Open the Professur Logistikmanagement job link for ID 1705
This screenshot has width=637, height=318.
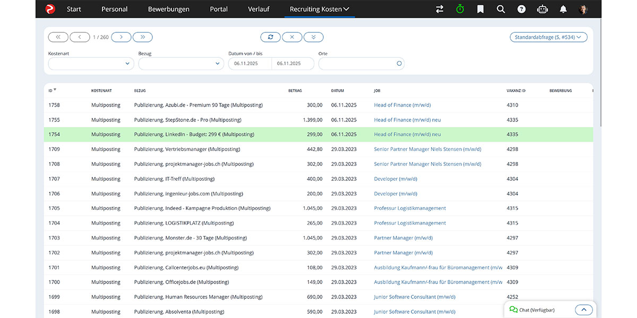coord(410,208)
